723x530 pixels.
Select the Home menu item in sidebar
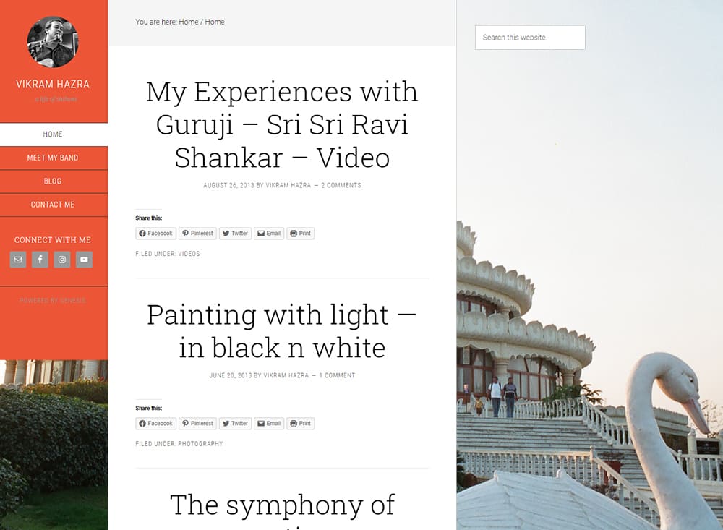point(53,134)
